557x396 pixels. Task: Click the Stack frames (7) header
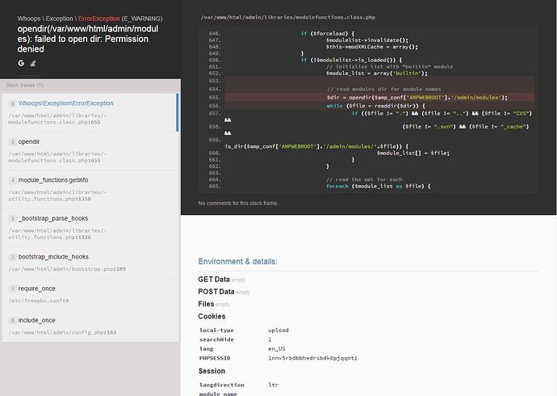(x=25, y=86)
